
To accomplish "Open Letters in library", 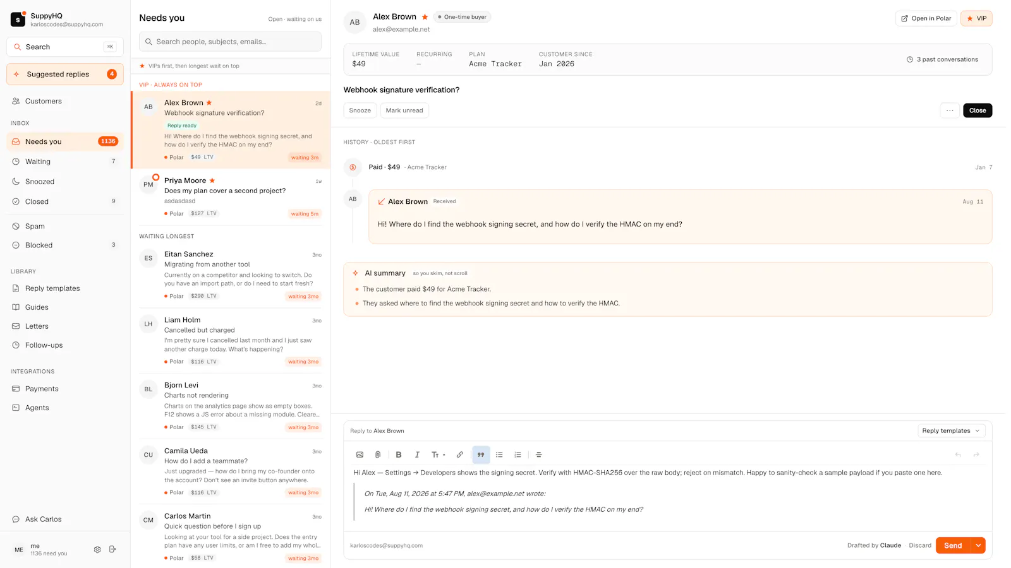I will [65, 326].
